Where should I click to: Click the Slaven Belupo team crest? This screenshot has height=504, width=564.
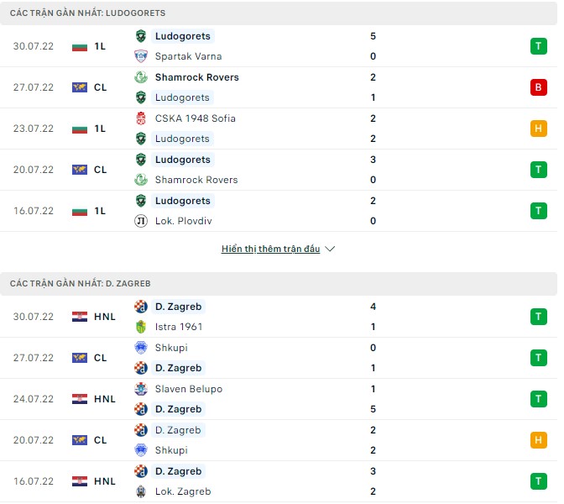click(141, 389)
